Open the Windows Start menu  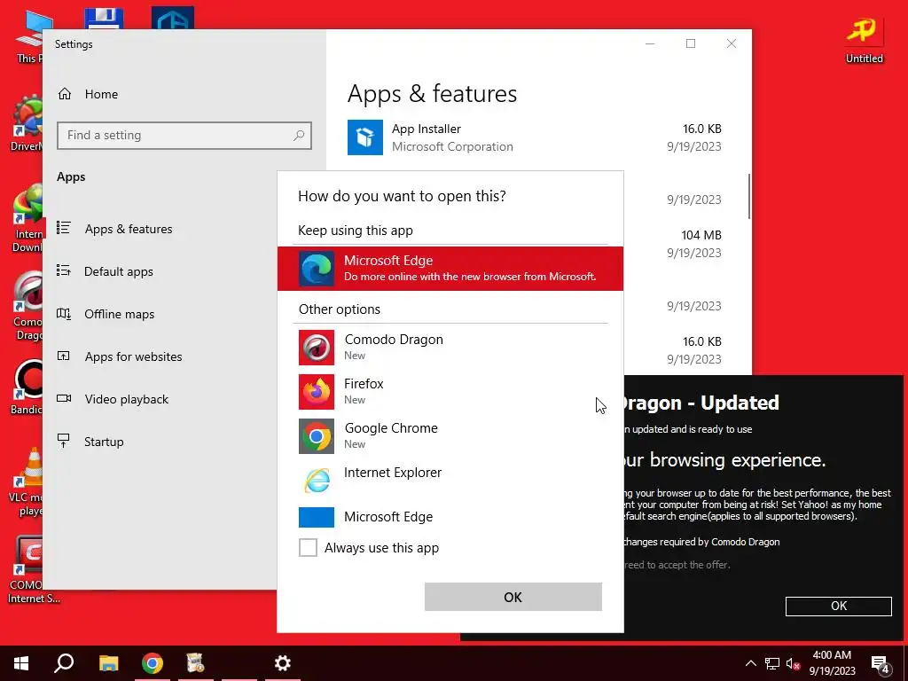21,663
